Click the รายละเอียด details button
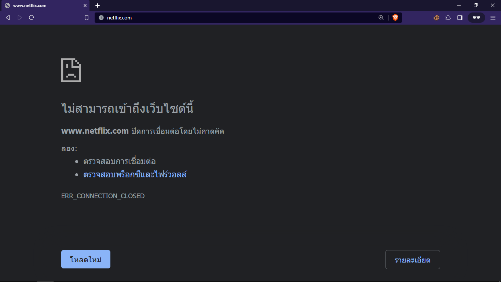Screen dimensions: 501x282 click(x=413, y=260)
